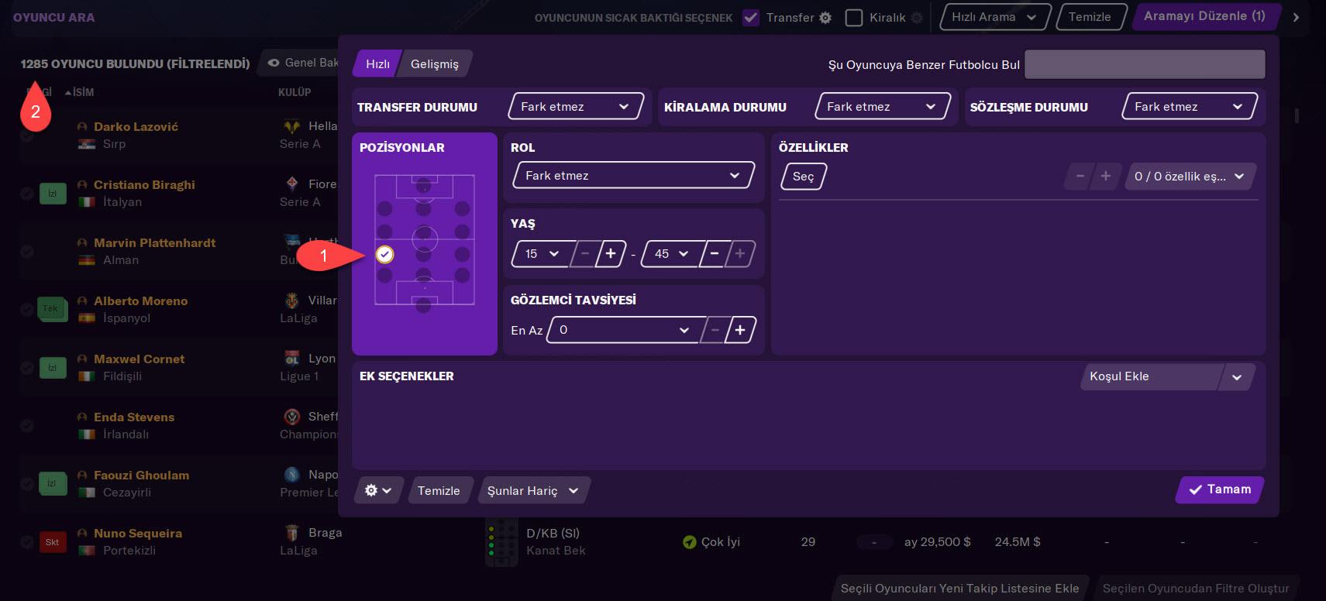The image size is (1326, 601).
Task: Click Fiorentina club badge for Cristiano Biraghi
Action: tap(292, 184)
